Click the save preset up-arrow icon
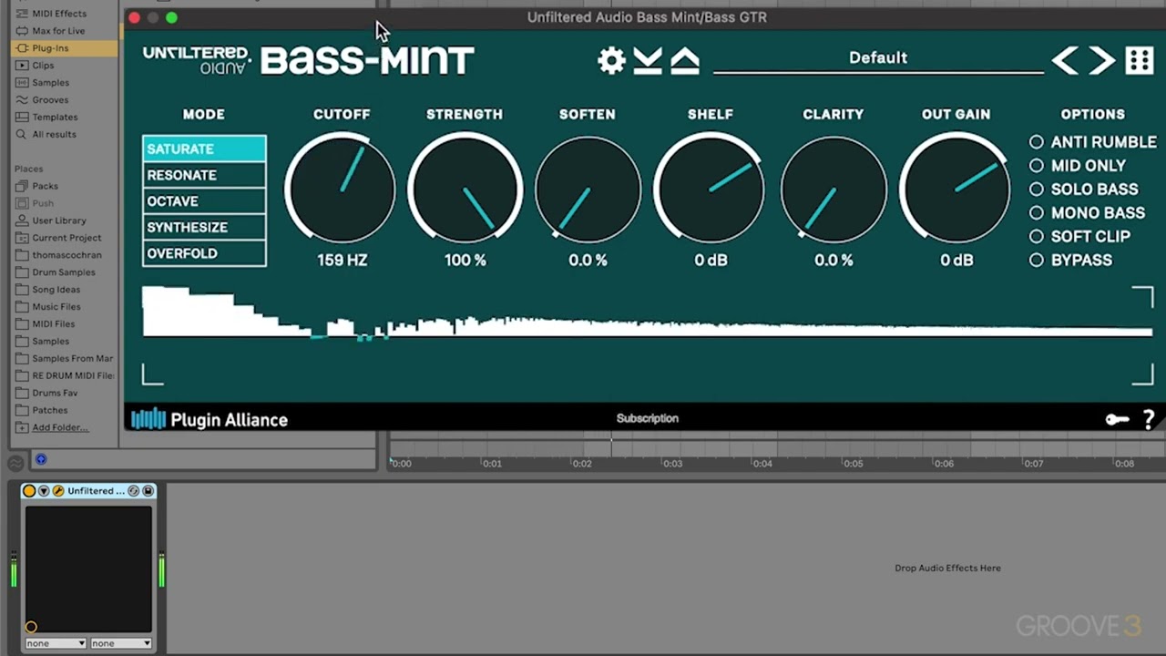The image size is (1166, 656). pos(685,60)
